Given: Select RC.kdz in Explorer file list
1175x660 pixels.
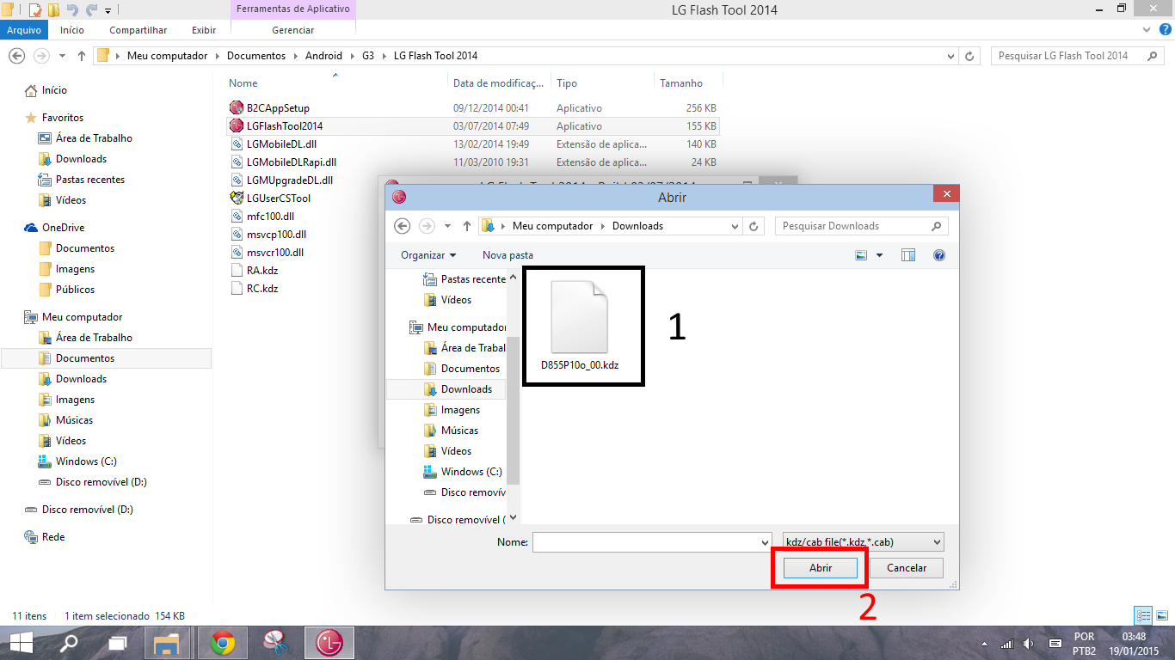Looking at the screenshot, I should pyautogui.click(x=262, y=289).
